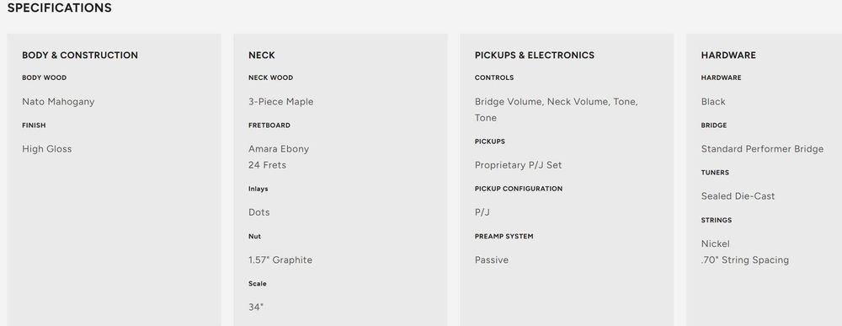Click the 3-Piece Maple neck wood value
842x326 pixels.
[281, 102]
